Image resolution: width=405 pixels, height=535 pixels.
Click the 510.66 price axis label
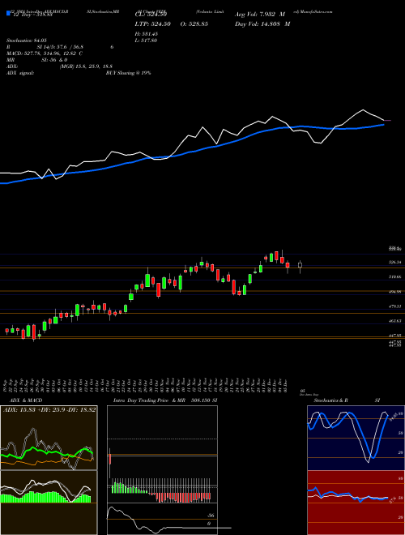(395, 277)
